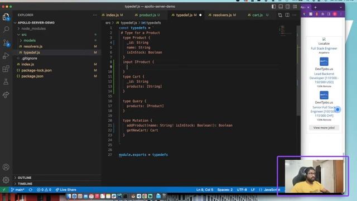Toggle bottom panel layout icon

coord(281,7)
